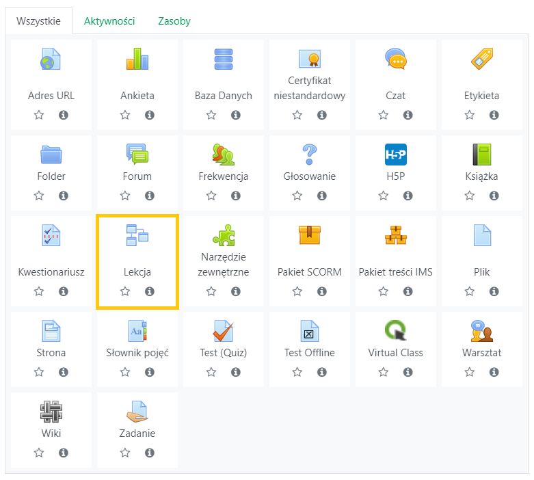Select the Etykieta tag icon

(x=482, y=59)
